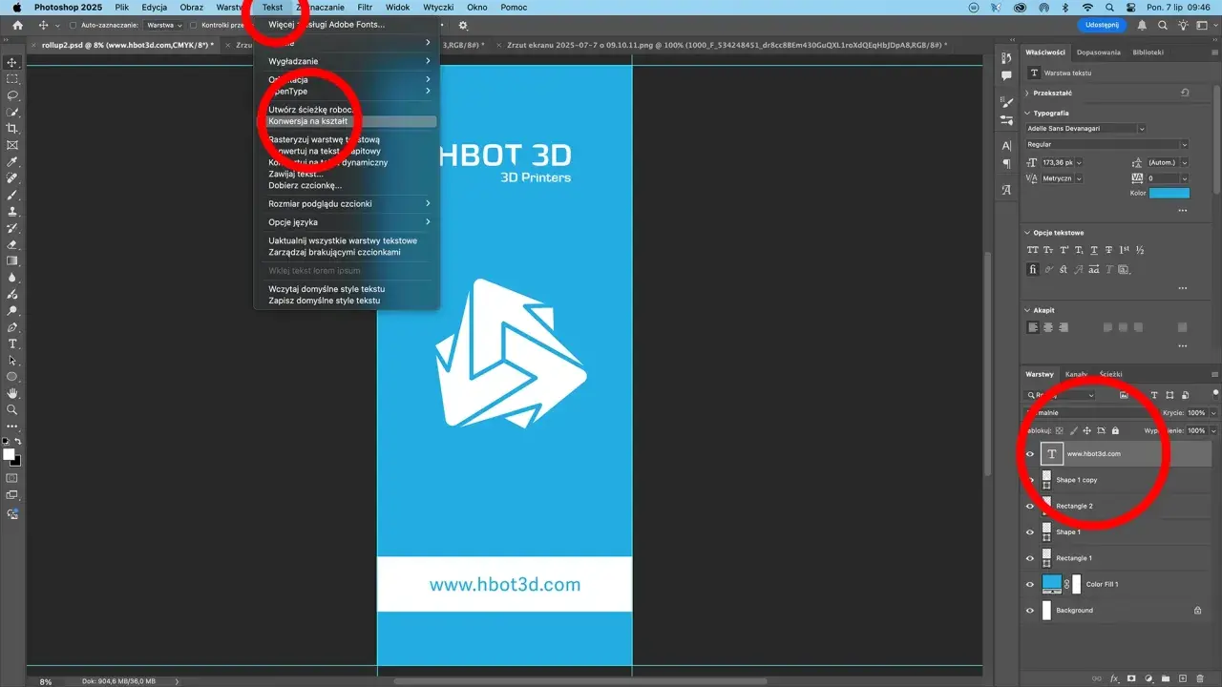
Task: Click Zapisz domyślne style tekstu
Action: pos(325,301)
